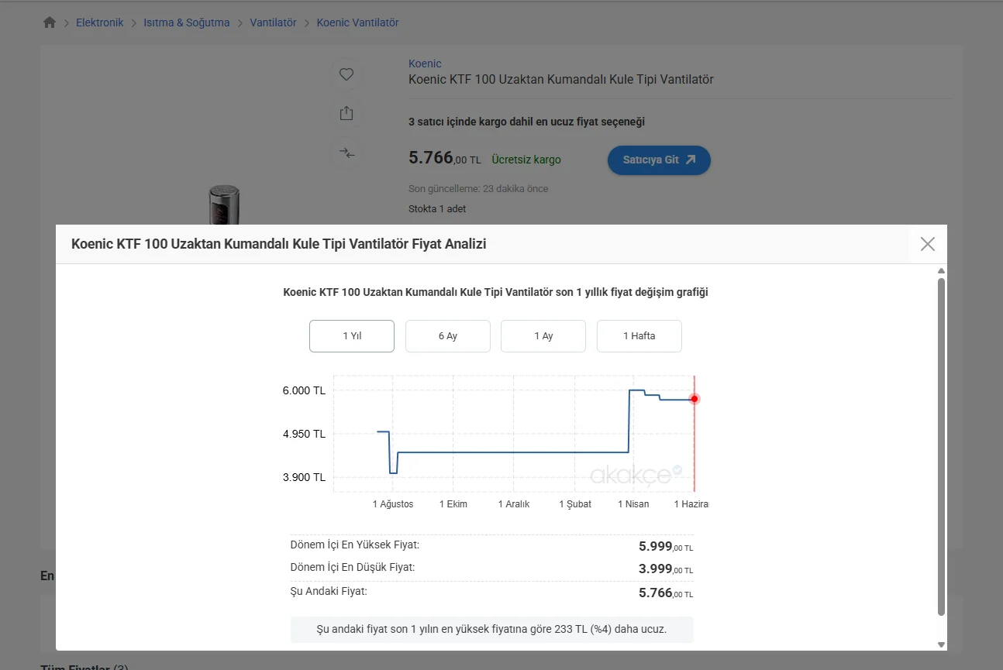
Task: Click the compare arrows icon
Action: (346, 153)
